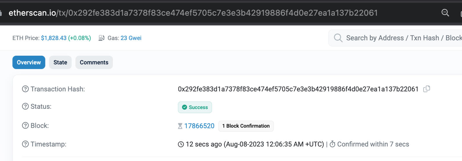The height and width of the screenshot is (161, 462).
Task: Switch to the State tab
Action: coord(60,62)
